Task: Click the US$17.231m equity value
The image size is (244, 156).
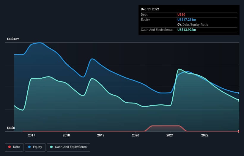Action: (x=187, y=20)
